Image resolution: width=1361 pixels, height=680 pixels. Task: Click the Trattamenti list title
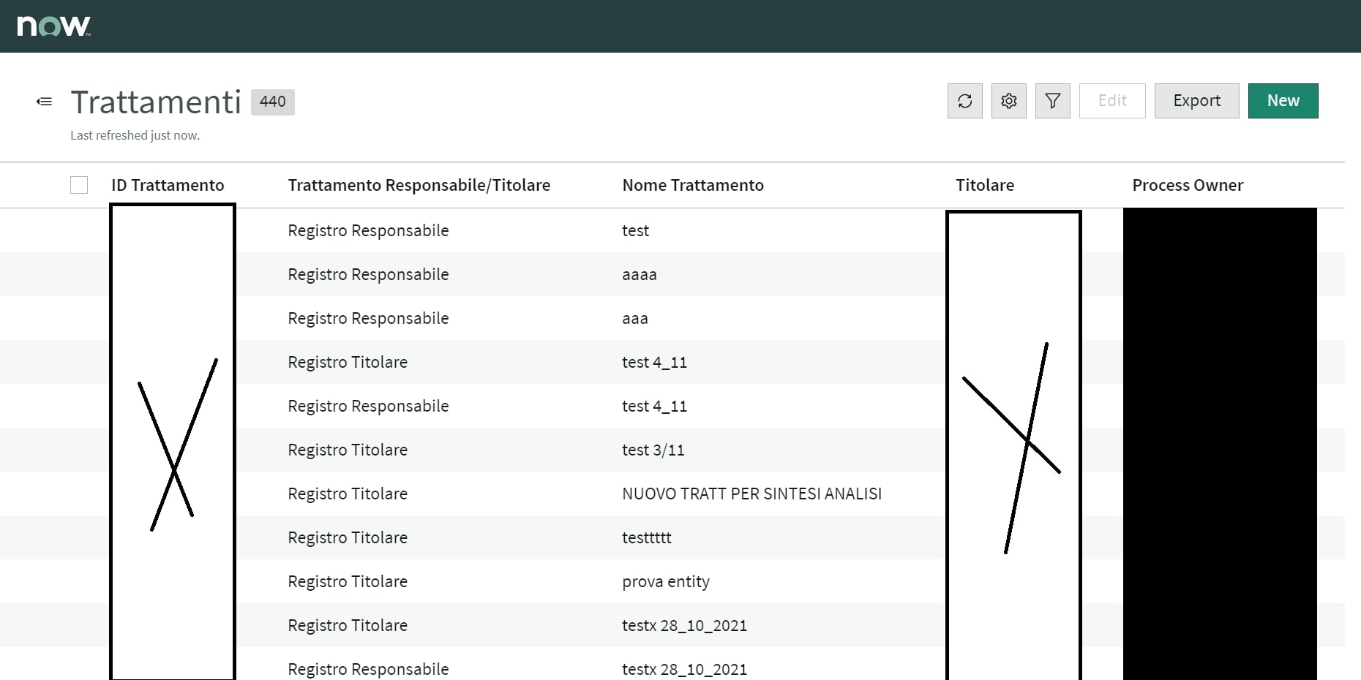[x=156, y=102]
